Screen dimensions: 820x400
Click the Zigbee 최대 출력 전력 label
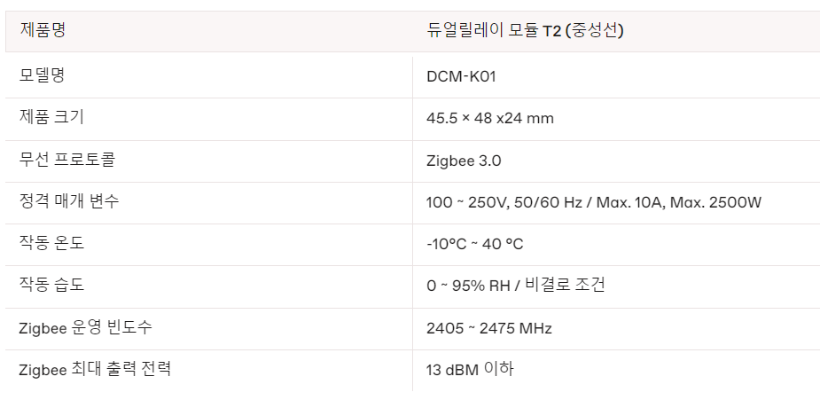click(x=95, y=370)
